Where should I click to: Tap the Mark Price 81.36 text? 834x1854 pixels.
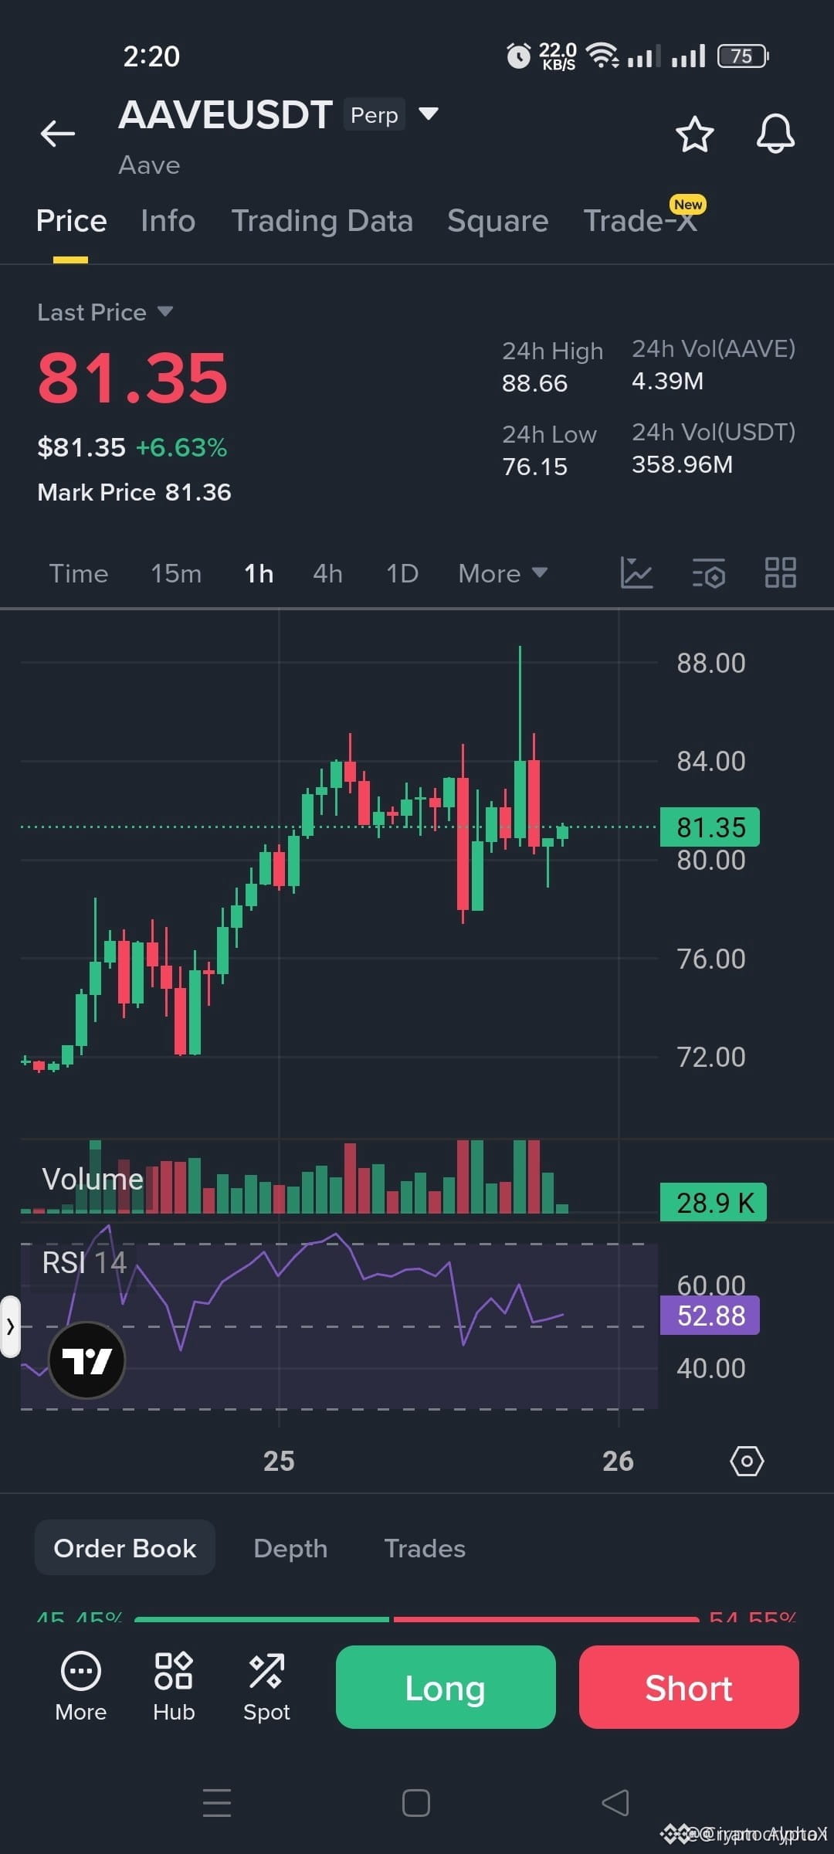(x=134, y=492)
